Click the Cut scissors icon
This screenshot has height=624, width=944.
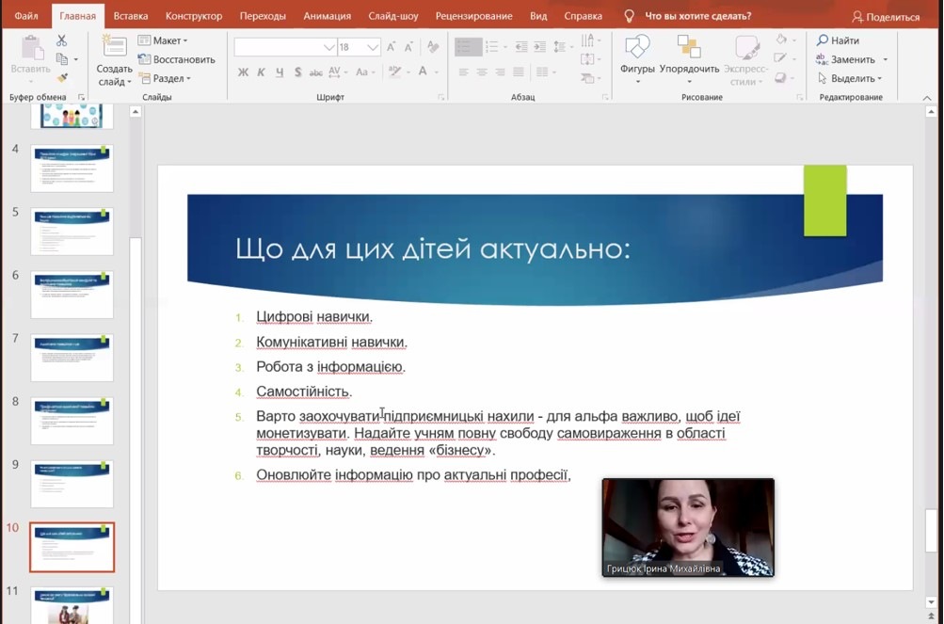coord(62,40)
